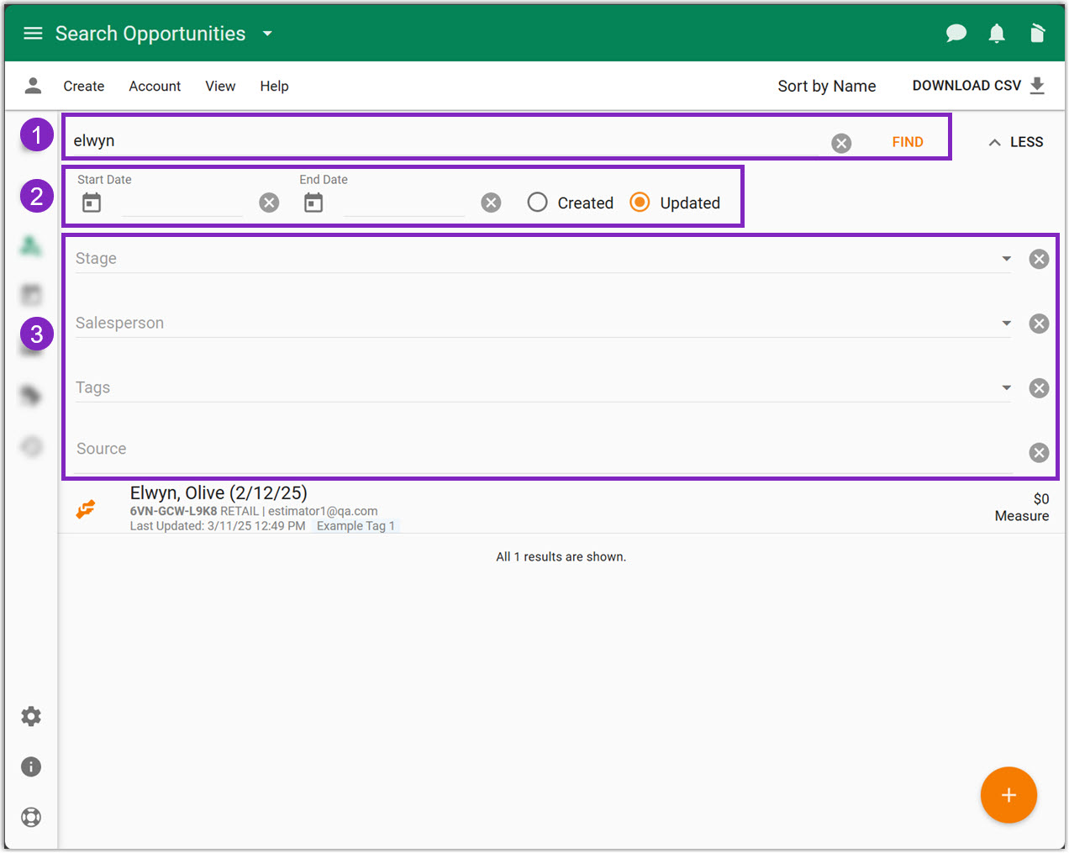
Task: Open settings gear in sidebar
Action: (x=31, y=716)
